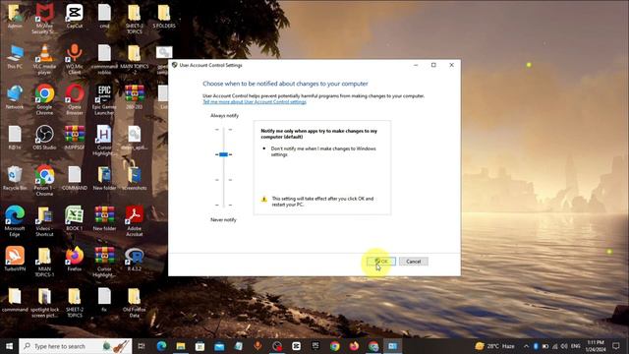This screenshot has height=354, width=629.
Task: Select R 4.3.2 desktop shortcut
Action: coord(134,259)
